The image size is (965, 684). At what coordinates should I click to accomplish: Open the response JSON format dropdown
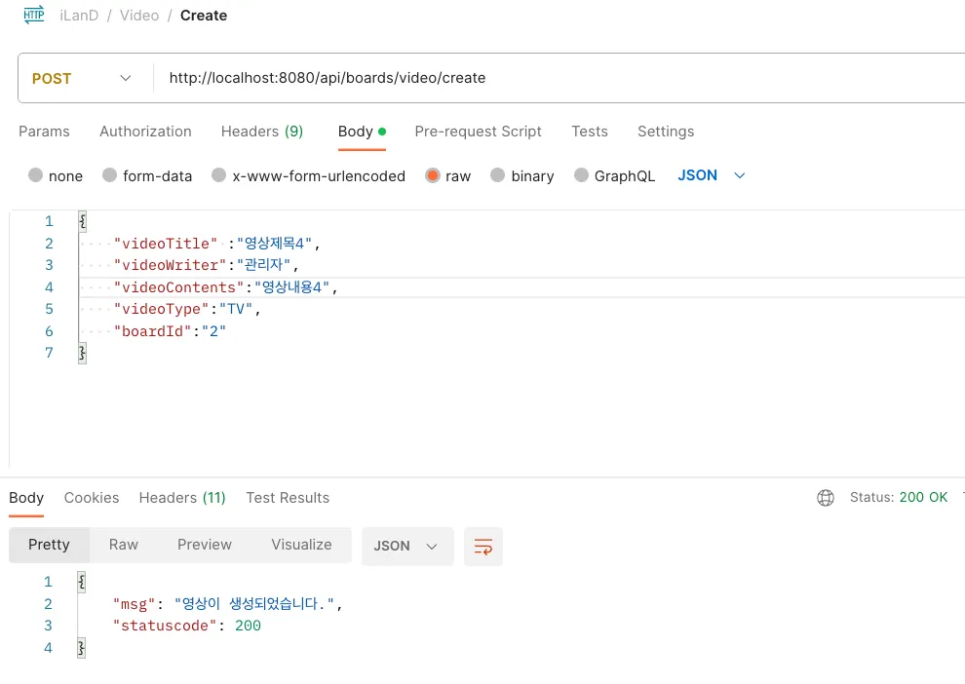[x=406, y=547]
